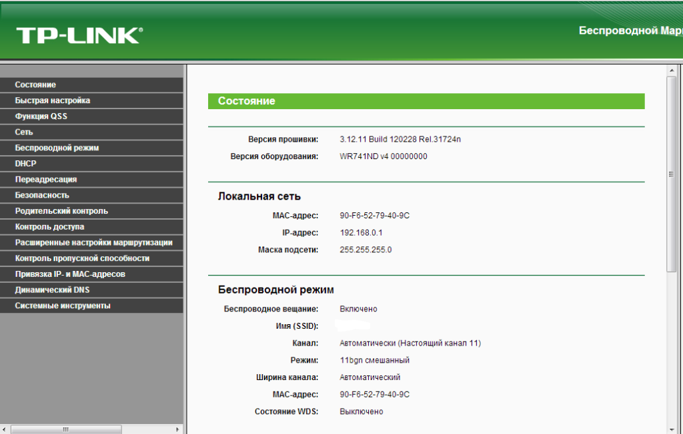The height and width of the screenshot is (434, 683).
Task: Click the main panel vertical scrollbar thumb
Action: pos(672,174)
